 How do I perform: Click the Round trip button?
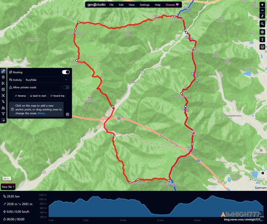[x=57, y=96]
